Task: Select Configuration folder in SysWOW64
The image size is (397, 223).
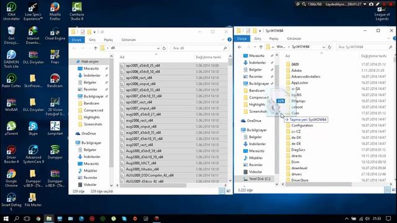Action: 302,125
